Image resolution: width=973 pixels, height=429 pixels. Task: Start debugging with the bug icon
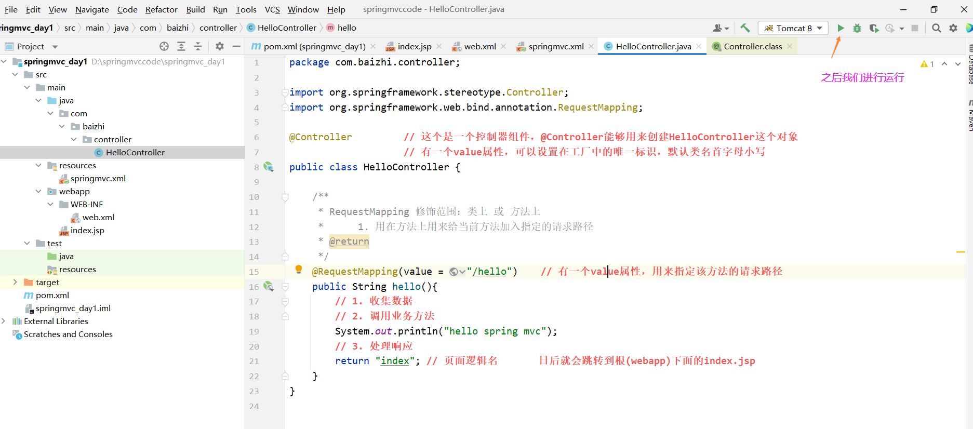pos(857,28)
